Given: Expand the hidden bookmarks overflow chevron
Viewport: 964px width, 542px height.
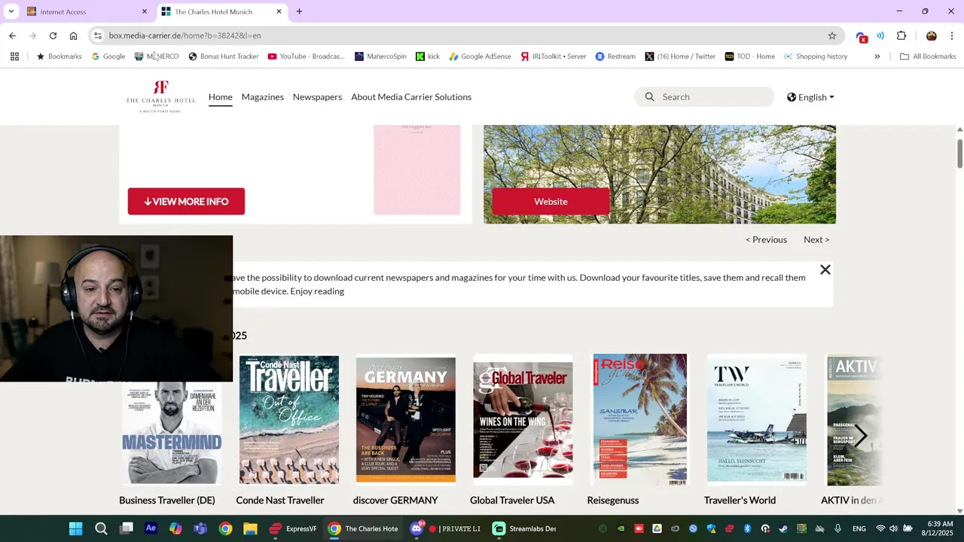Looking at the screenshot, I should click(x=877, y=56).
